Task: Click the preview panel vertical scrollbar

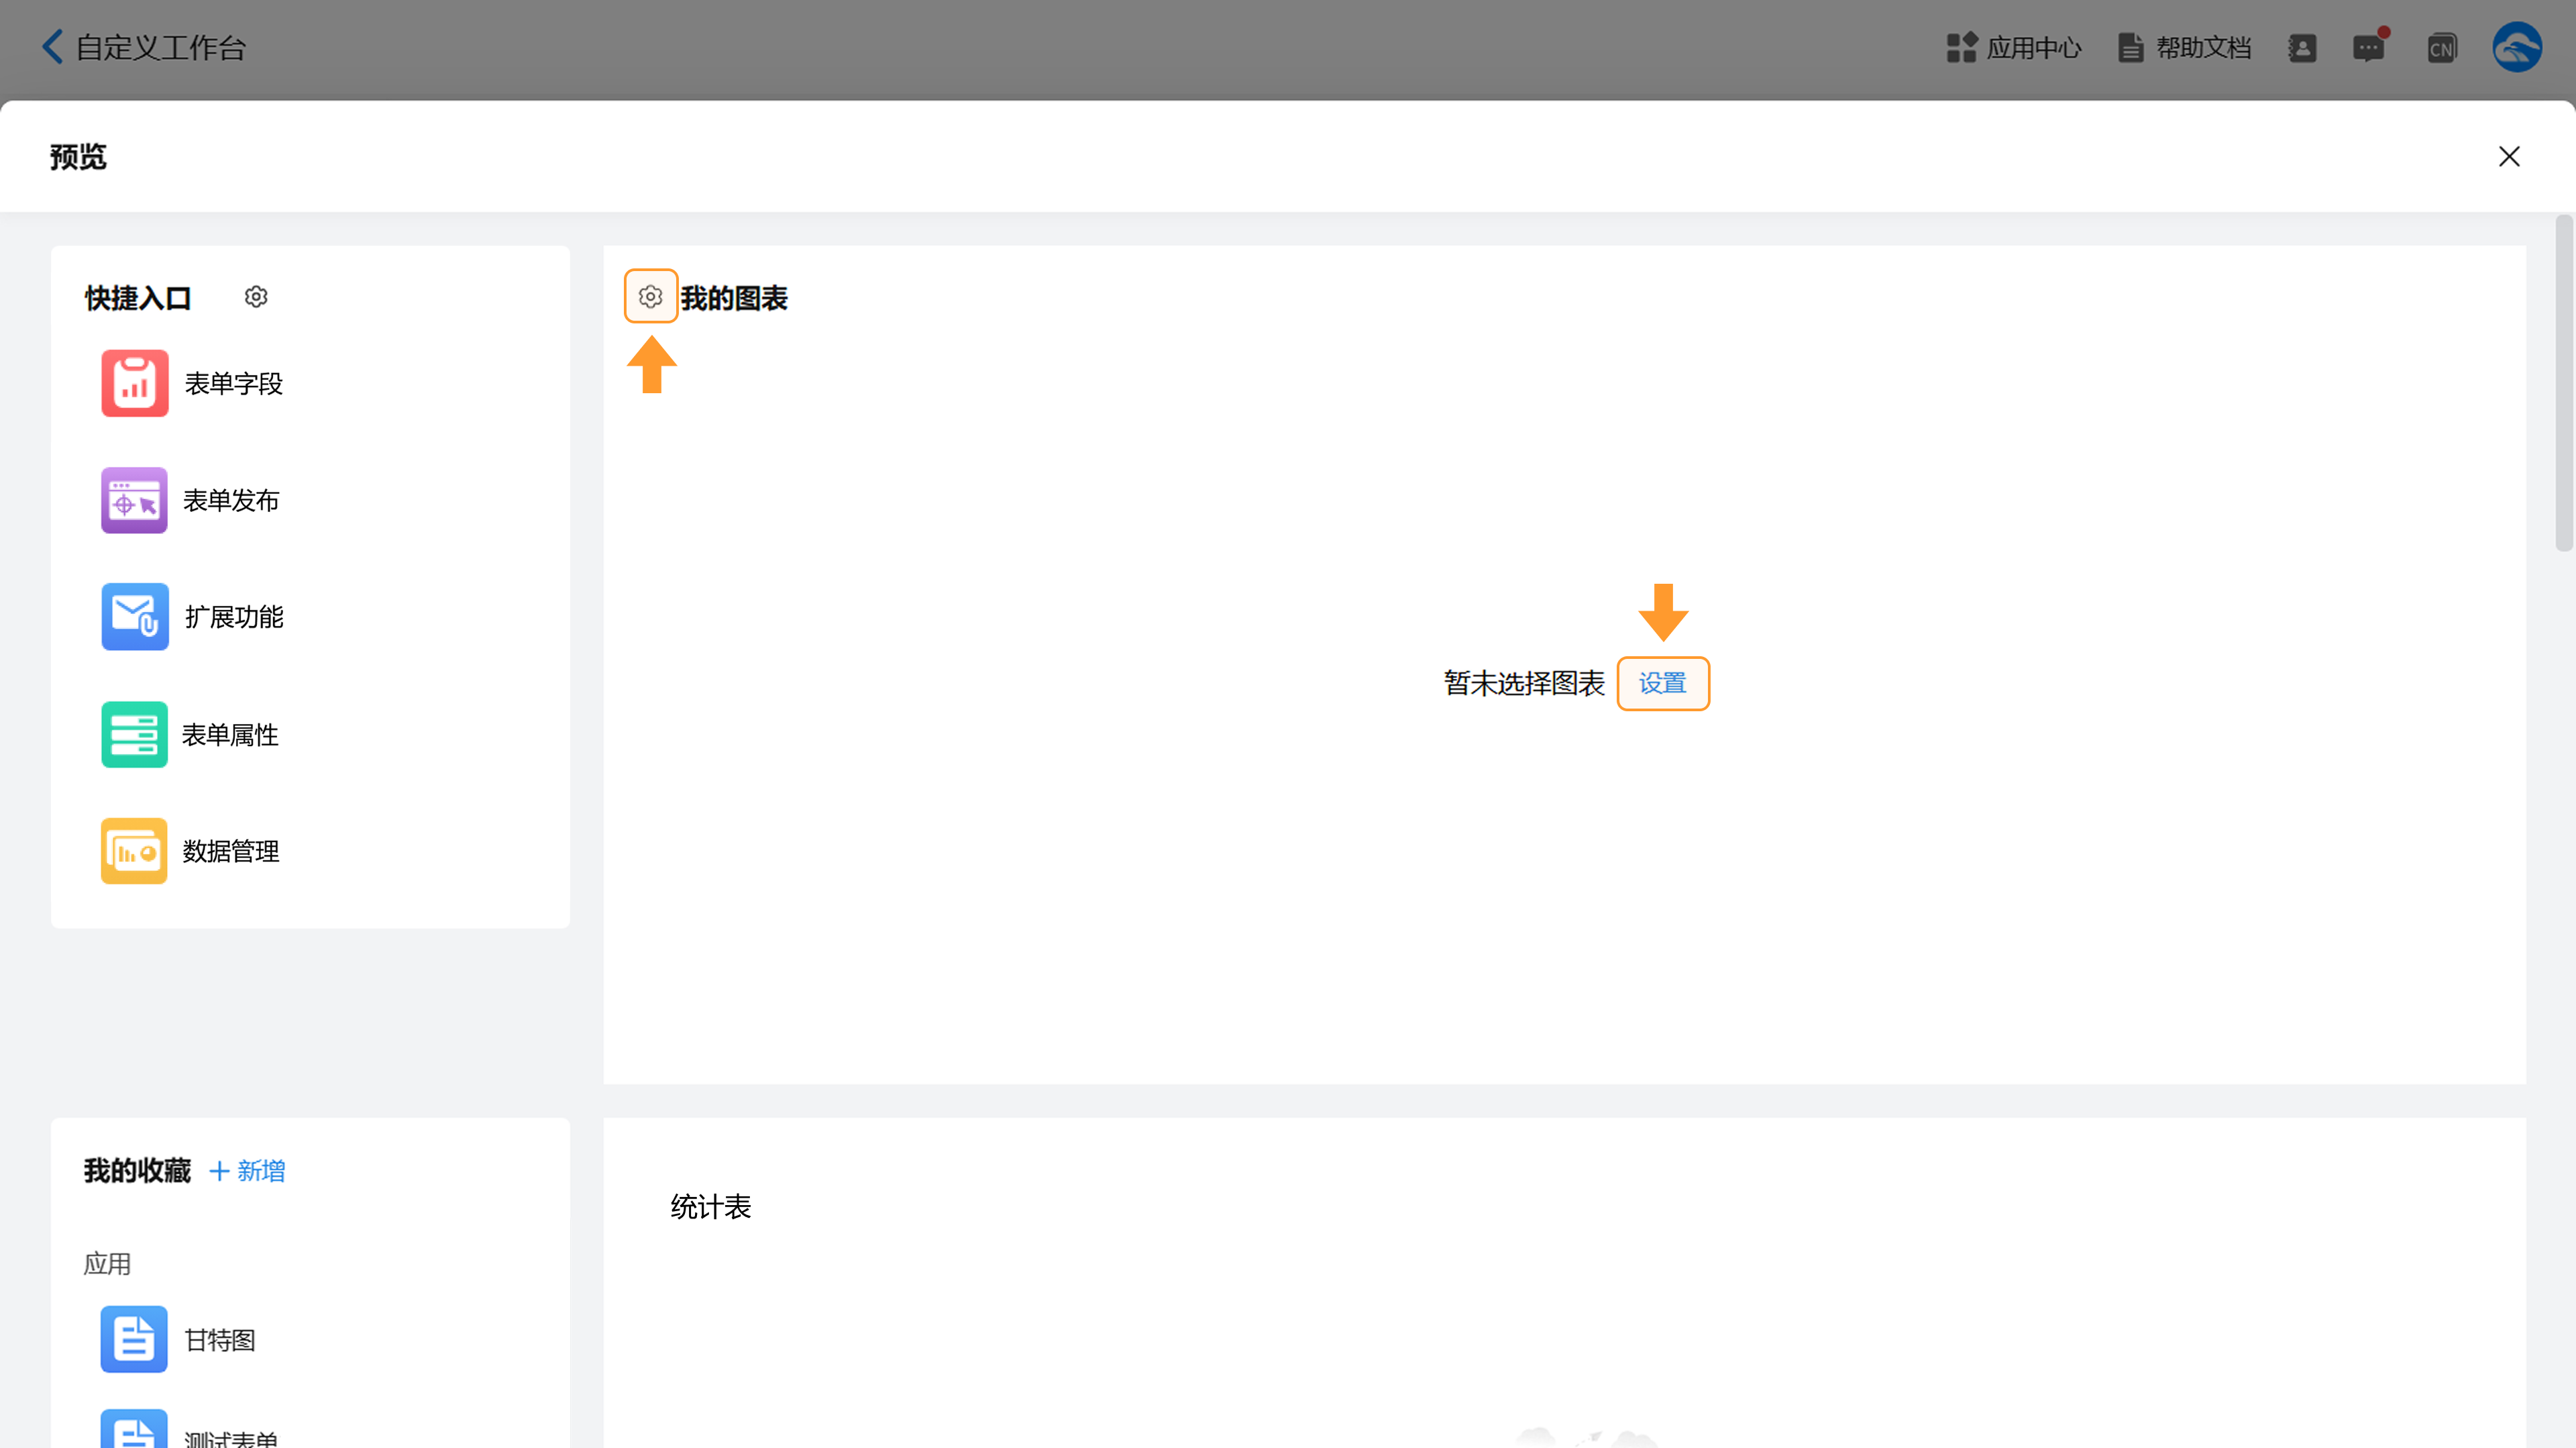Action: [x=2565, y=382]
